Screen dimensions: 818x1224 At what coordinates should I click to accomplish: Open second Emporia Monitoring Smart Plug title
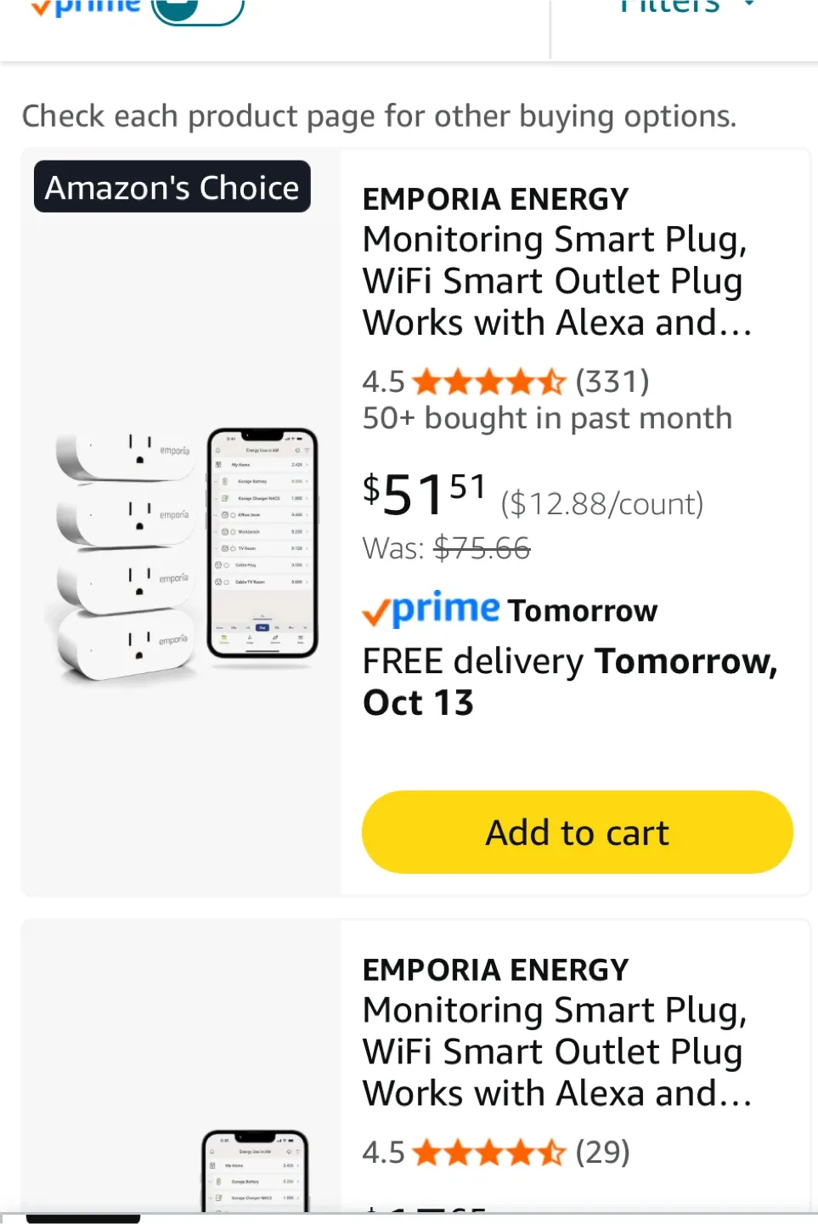(x=556, y=1051)
